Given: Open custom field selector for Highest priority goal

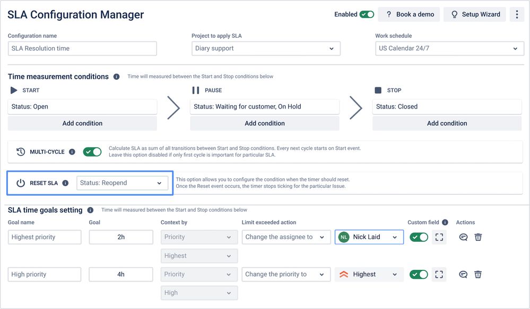Looking at the screenshot, I should click(439, 237).
